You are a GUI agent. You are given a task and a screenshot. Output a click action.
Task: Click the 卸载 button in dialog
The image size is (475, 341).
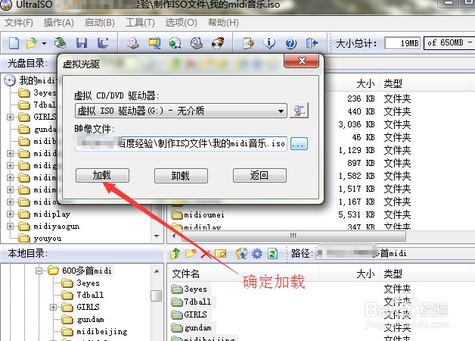point(181,176)
